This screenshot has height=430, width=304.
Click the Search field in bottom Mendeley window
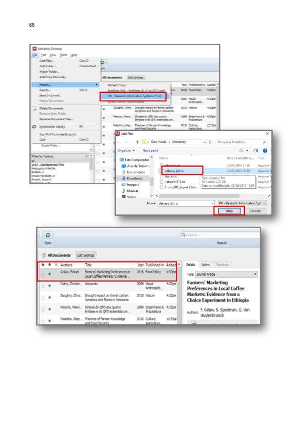click(x=220, y=235)
